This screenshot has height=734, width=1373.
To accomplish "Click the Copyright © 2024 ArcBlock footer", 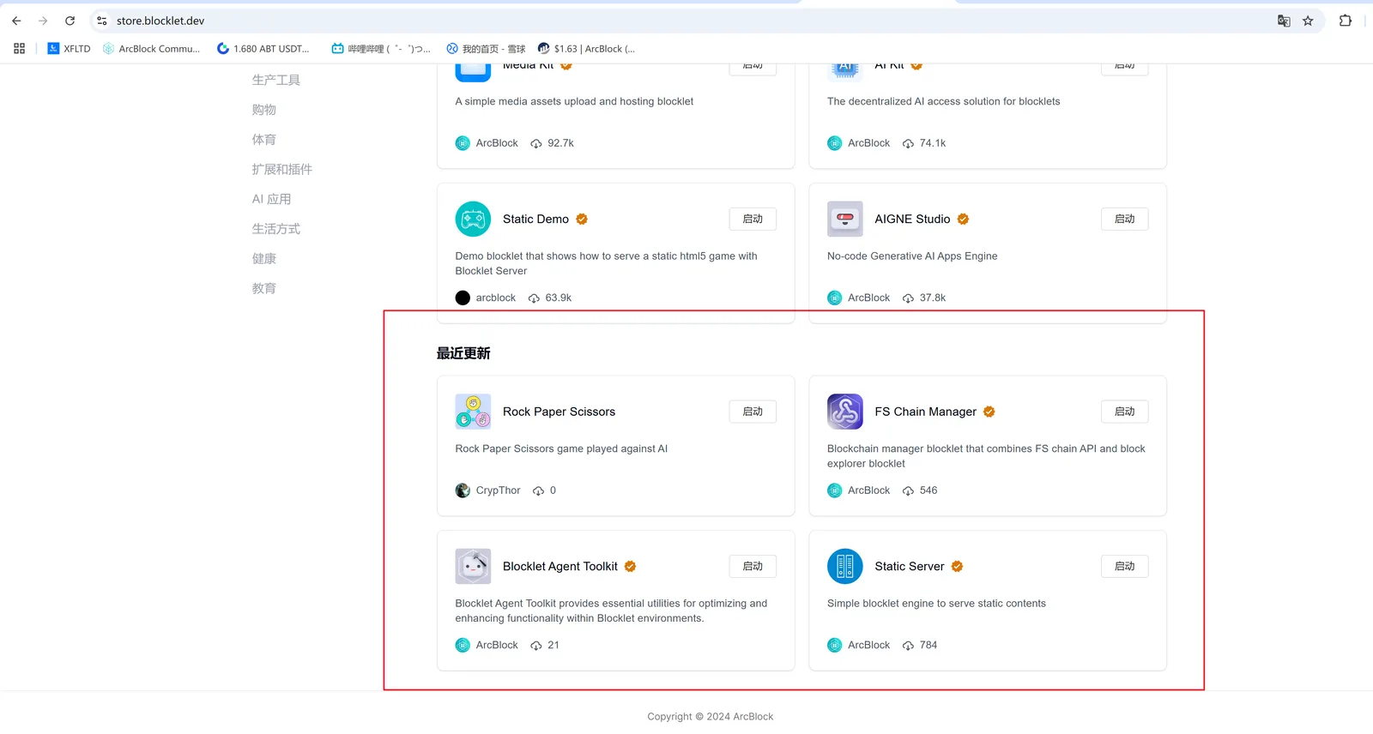I will 711,717.
